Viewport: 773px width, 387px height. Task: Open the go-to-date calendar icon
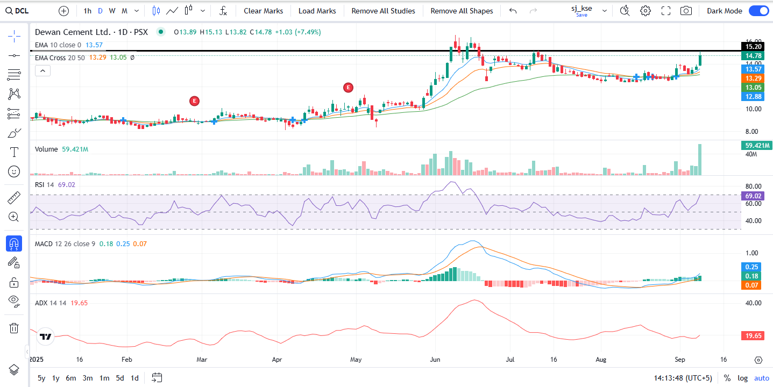click(x=157, y=378)
